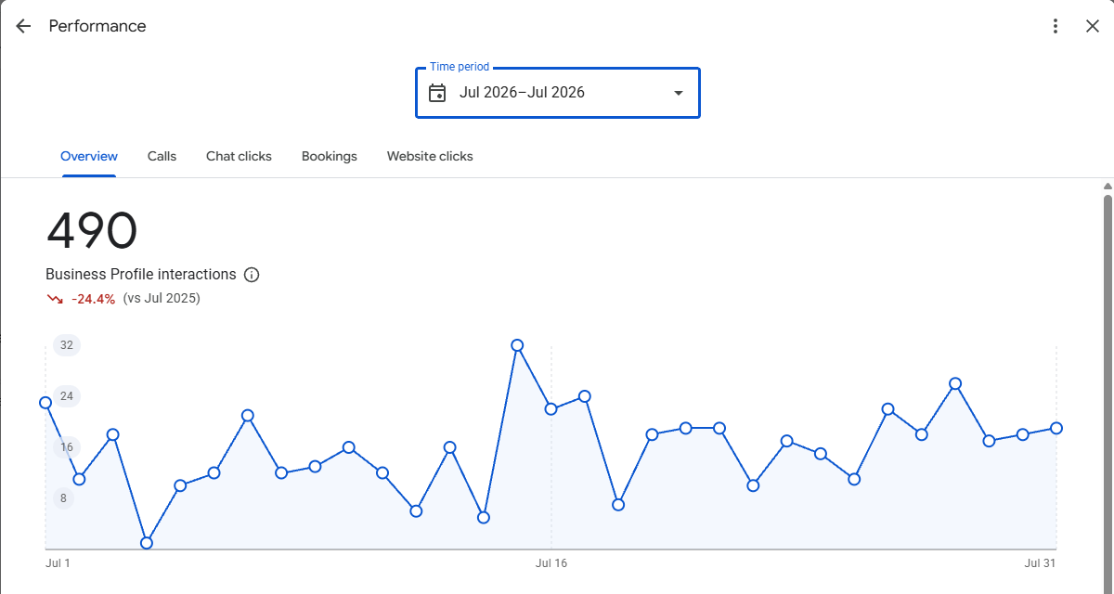
Task: Select the Overview tab
Action: click(x=89, y=156)
